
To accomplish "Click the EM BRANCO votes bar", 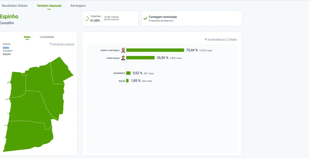I will pos(128,73).
